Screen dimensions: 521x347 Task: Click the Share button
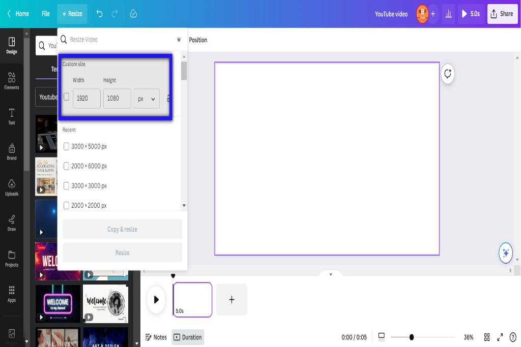pyautogui.click(x=502, y=14)
